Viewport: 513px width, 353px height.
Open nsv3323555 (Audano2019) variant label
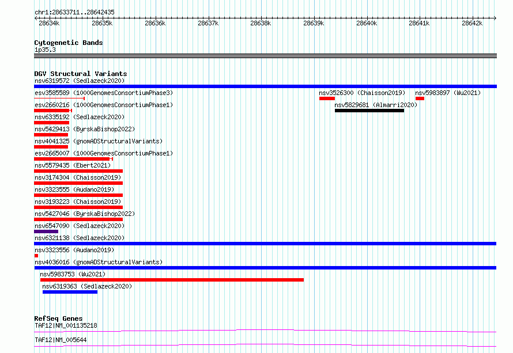pyautogui.click(x=74, y=189)
